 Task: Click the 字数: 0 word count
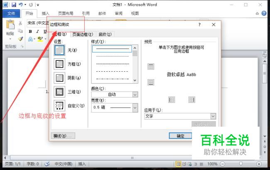tap(33, 164)
